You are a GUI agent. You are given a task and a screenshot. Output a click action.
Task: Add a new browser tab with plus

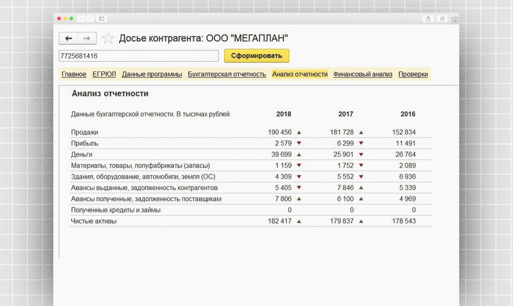tap(455, 21)
